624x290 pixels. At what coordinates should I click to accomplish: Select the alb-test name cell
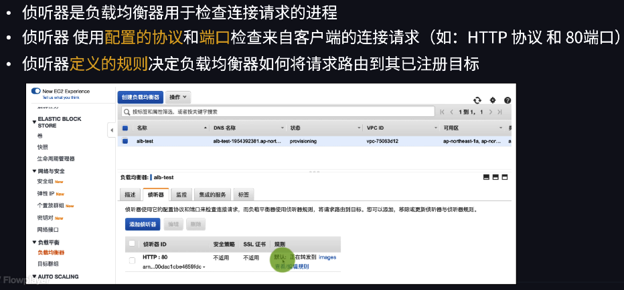[x=145, y=141]
